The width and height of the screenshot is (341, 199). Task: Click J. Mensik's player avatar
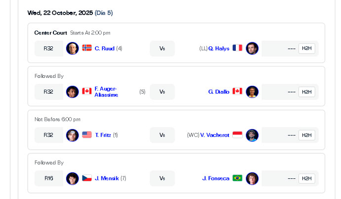tap(73, 178)
